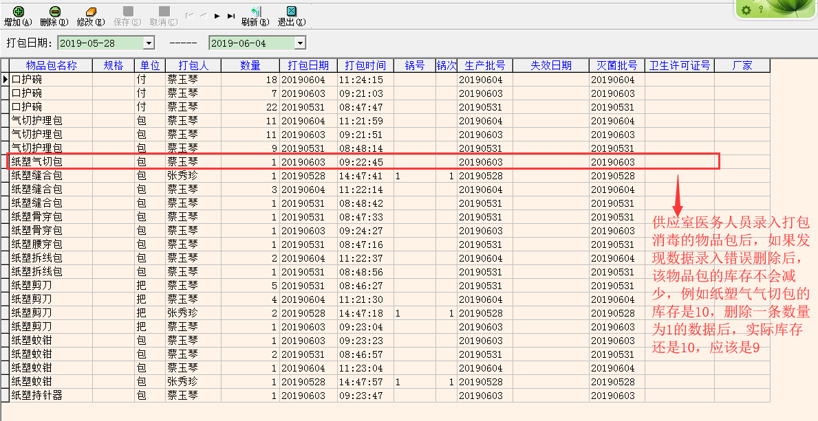This screenshot has width=818, height=421.
Task: Open settings via the green gear icon
Action: pyautogui.click(x=746, y=10)
